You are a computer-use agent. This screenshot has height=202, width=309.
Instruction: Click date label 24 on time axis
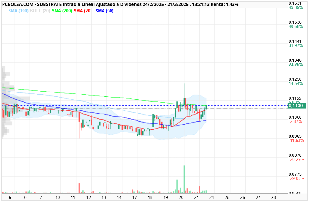point(212,198)
